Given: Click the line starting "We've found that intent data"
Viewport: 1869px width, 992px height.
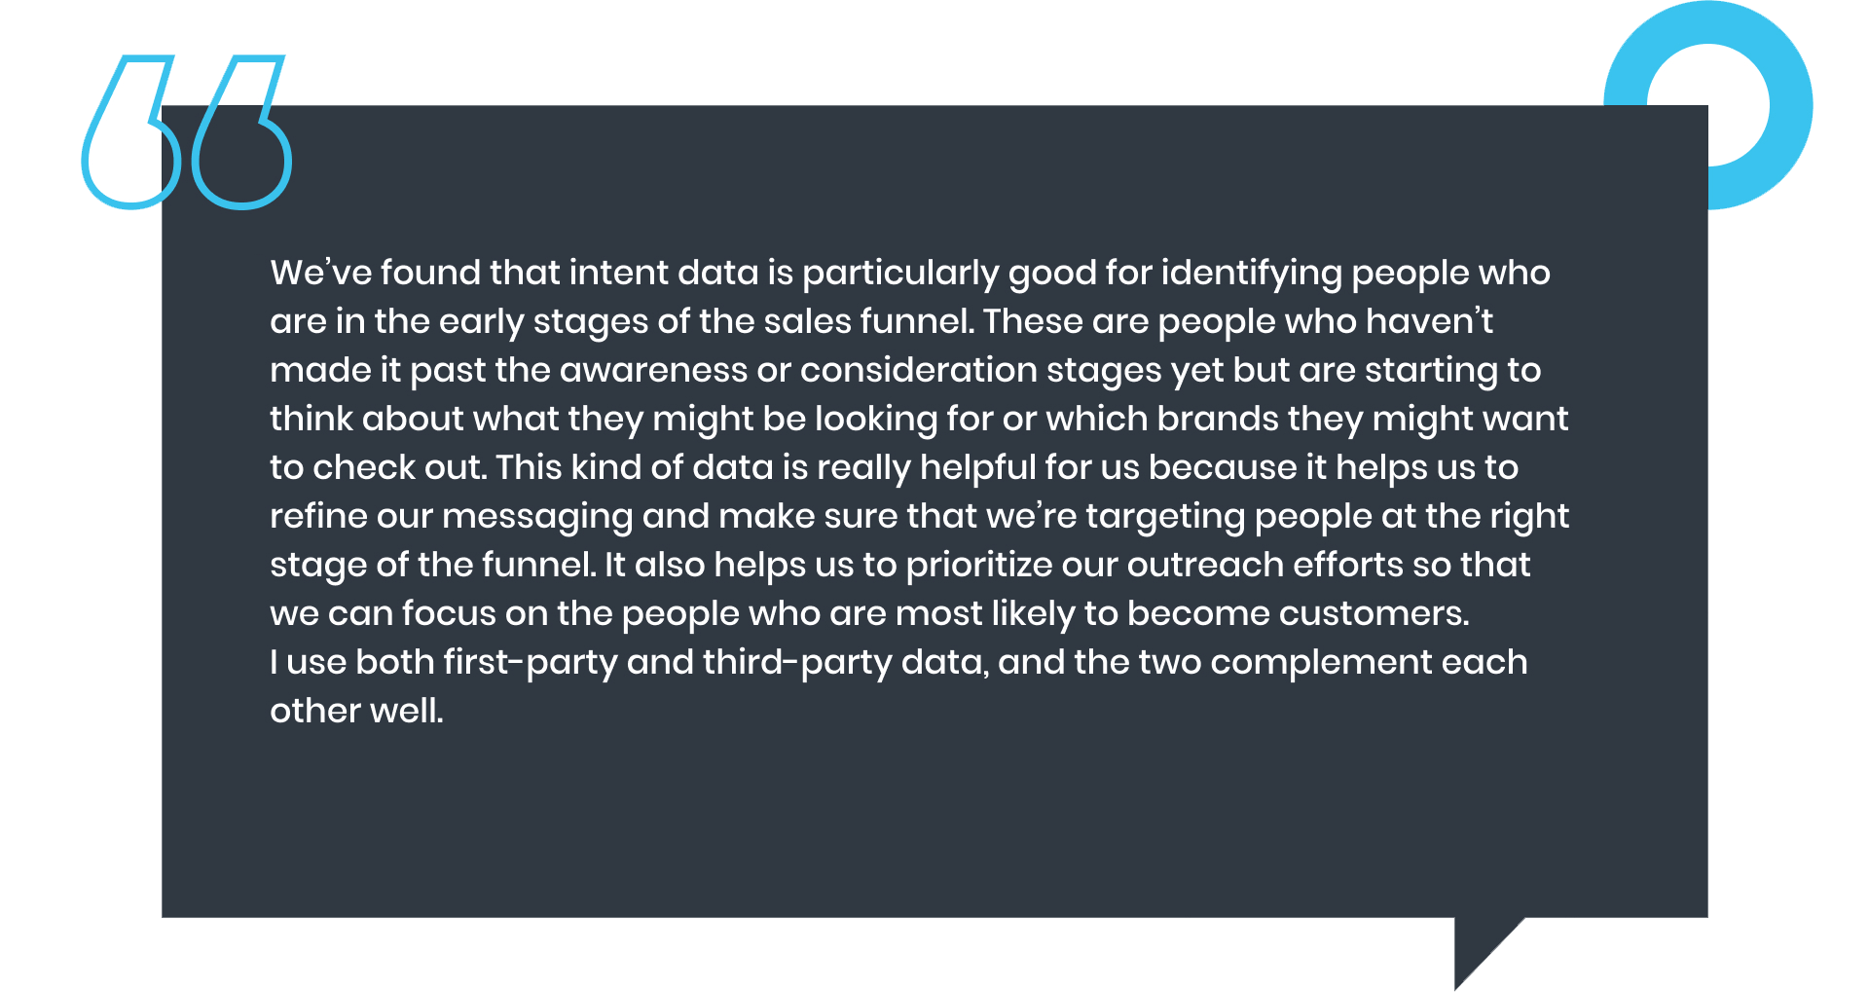Looking at the screenshot, I should tap(910, 274).
